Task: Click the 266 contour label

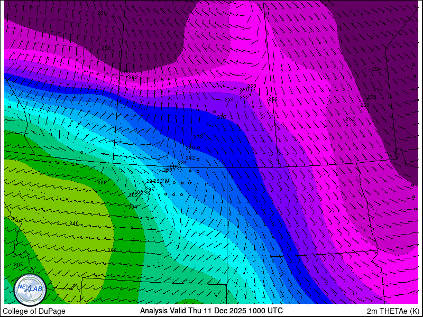Action: point(273,99)
